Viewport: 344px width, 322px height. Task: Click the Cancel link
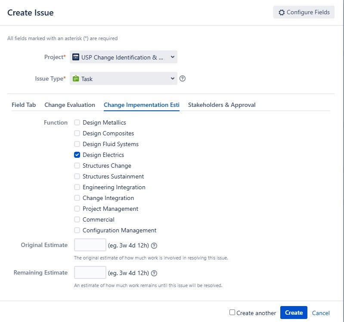point(321,313)
